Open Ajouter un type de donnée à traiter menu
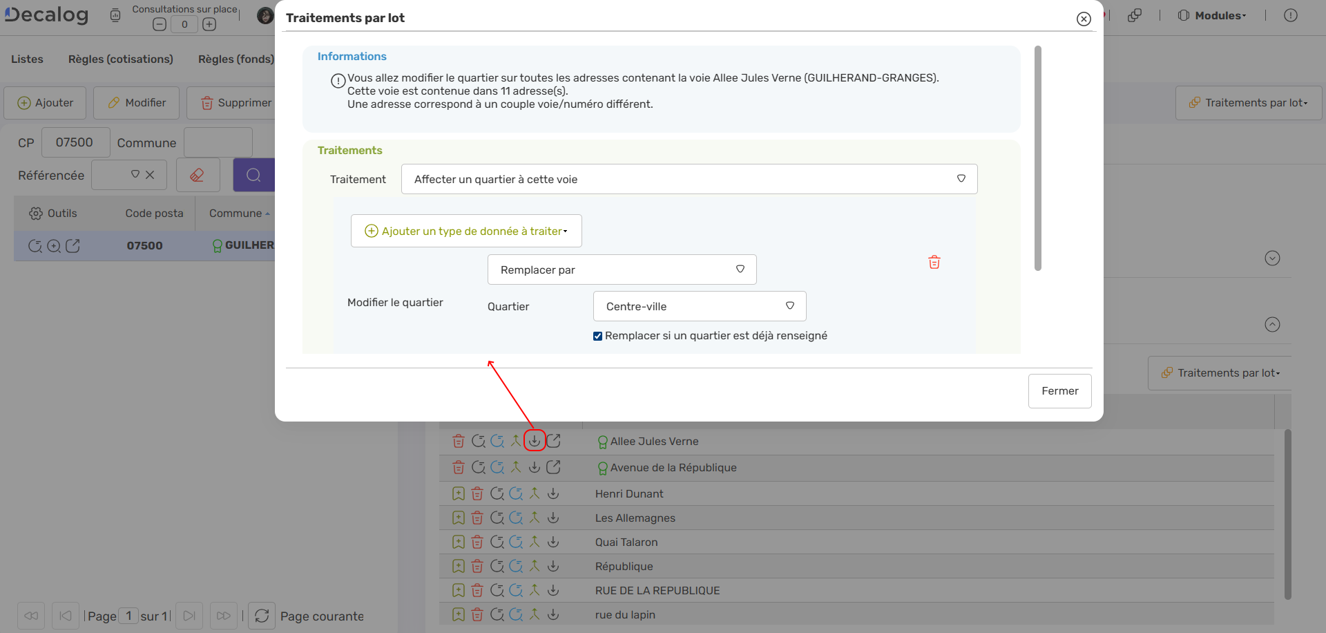Screen dimensions: 1326x633 point(466,231)
